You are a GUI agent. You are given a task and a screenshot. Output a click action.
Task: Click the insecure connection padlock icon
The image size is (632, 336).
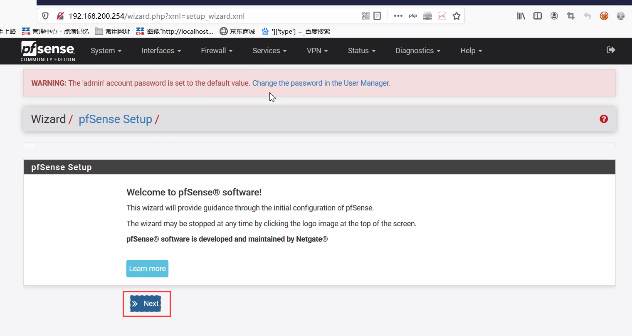pyautogui.click(x=60, y=16)
